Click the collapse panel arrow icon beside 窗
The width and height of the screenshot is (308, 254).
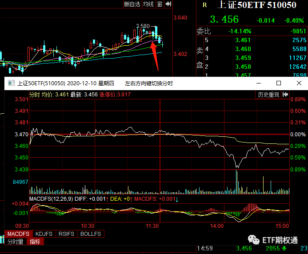click(x=168, y=4)
